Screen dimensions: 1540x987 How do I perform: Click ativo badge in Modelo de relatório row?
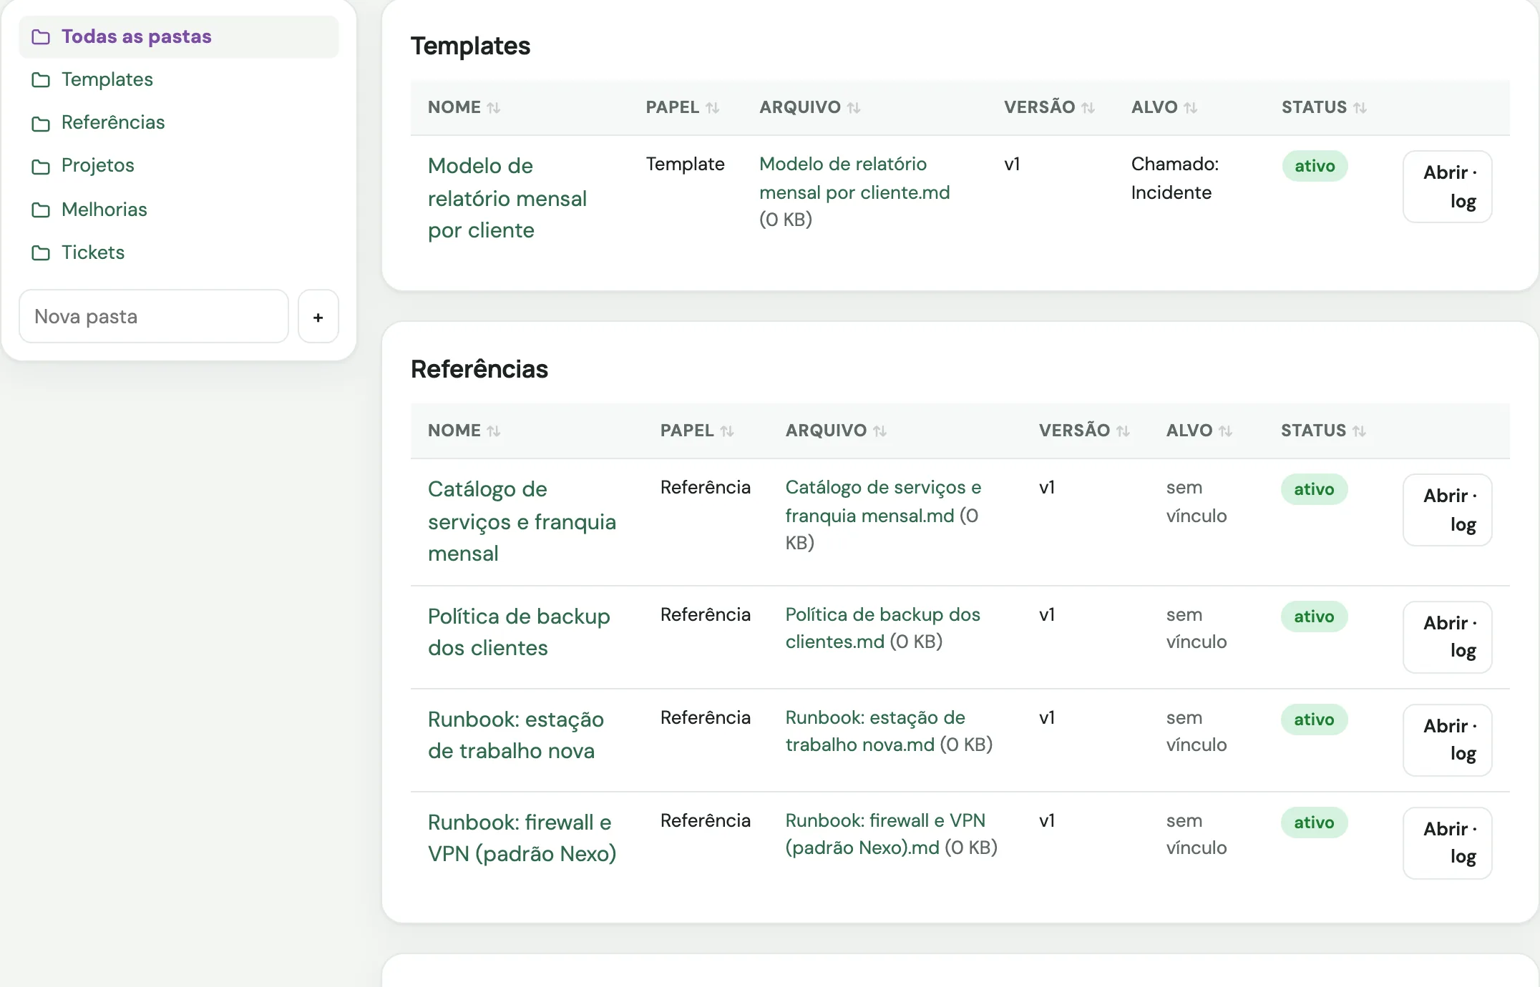point(1315,166)
